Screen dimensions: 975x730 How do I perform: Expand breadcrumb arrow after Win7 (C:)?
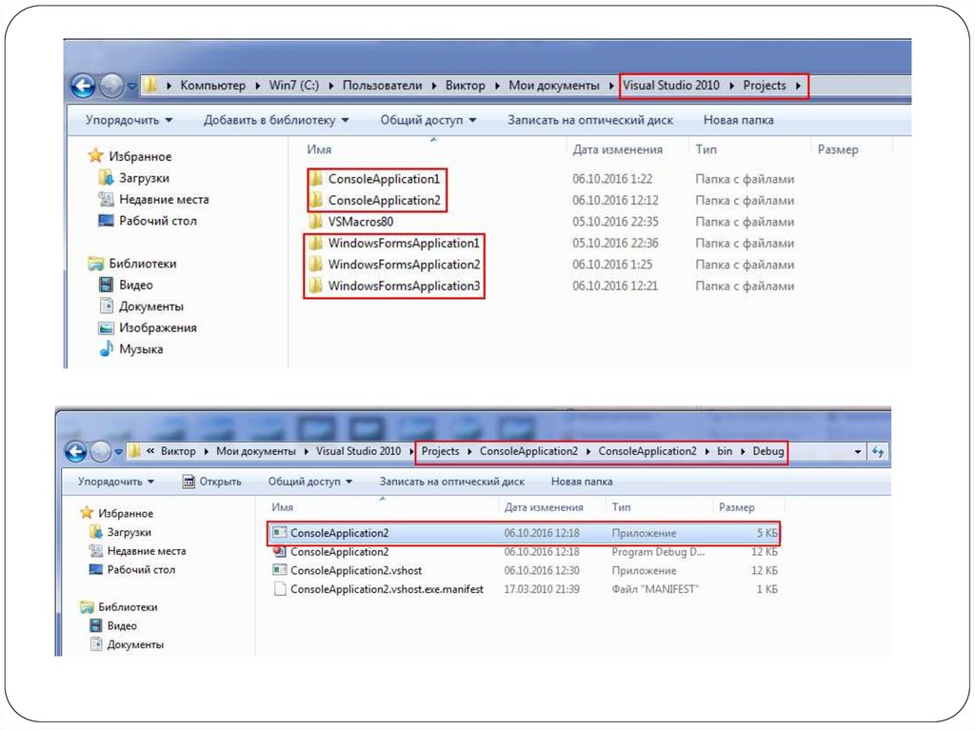[x=331, y=86]
